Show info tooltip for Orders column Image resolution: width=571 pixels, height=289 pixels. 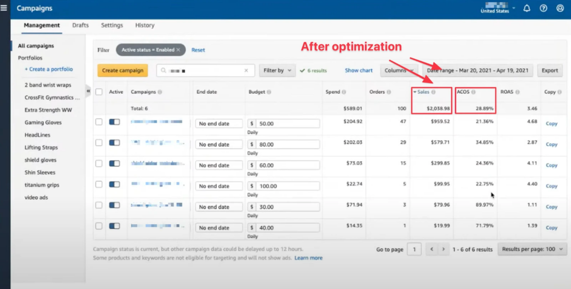[x=389, y=92]
